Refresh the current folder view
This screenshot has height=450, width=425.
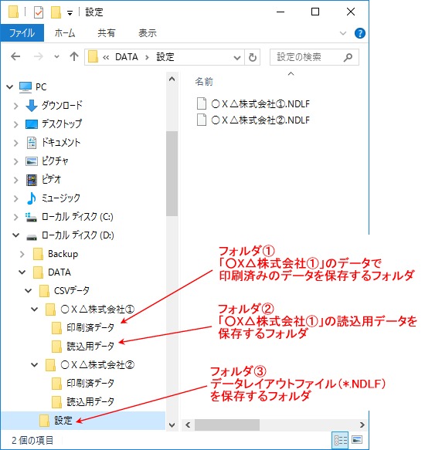253,57
